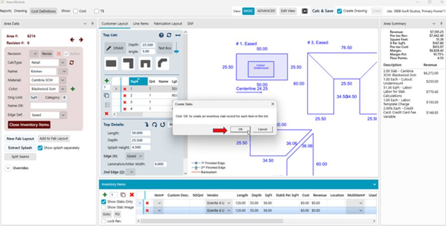
Task: Refresh the Top List with circular arrows icon
Action: 169,35
